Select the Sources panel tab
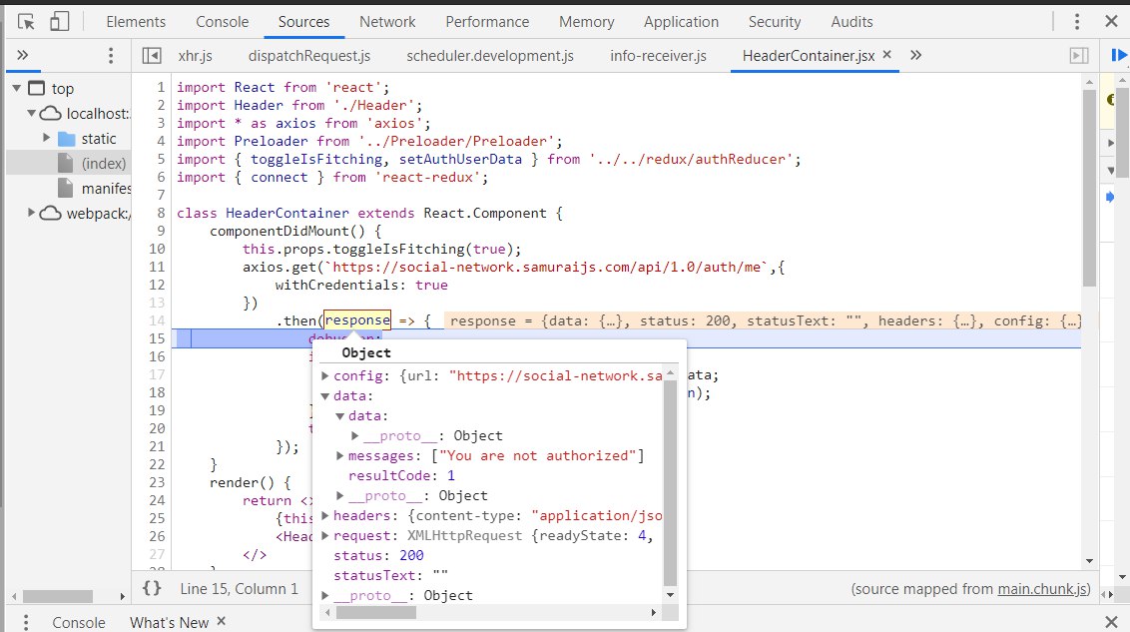This screenshot has width=1130, height=632. coord(303,22)
